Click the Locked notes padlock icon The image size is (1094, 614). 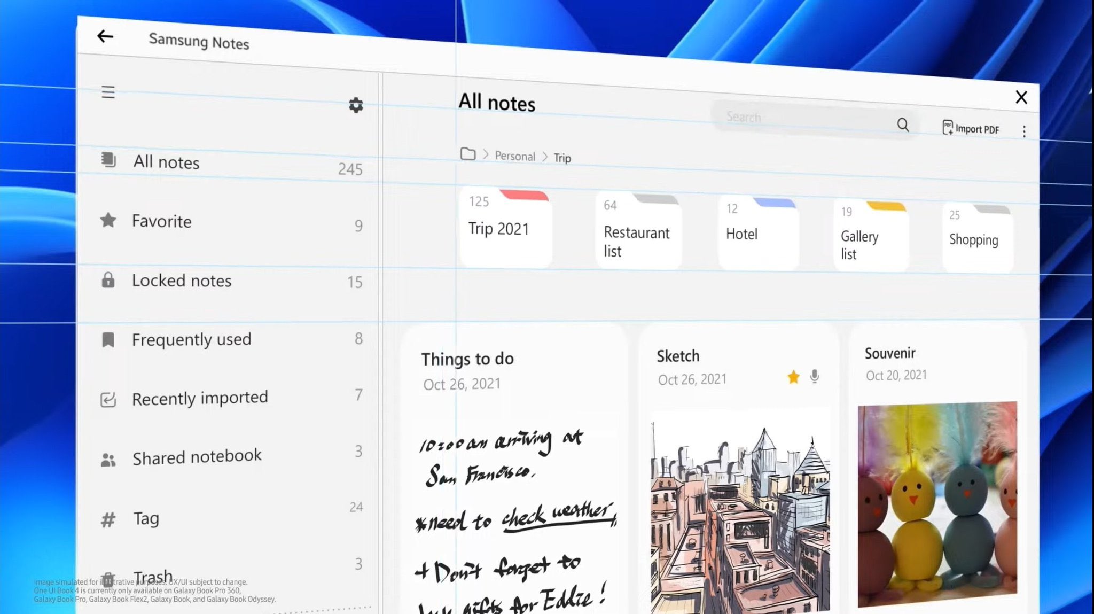tap(108, 279)
